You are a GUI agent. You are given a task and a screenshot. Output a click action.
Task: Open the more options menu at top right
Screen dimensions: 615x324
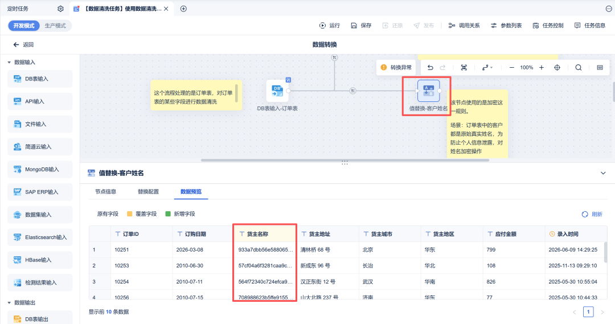click(609, 9)
